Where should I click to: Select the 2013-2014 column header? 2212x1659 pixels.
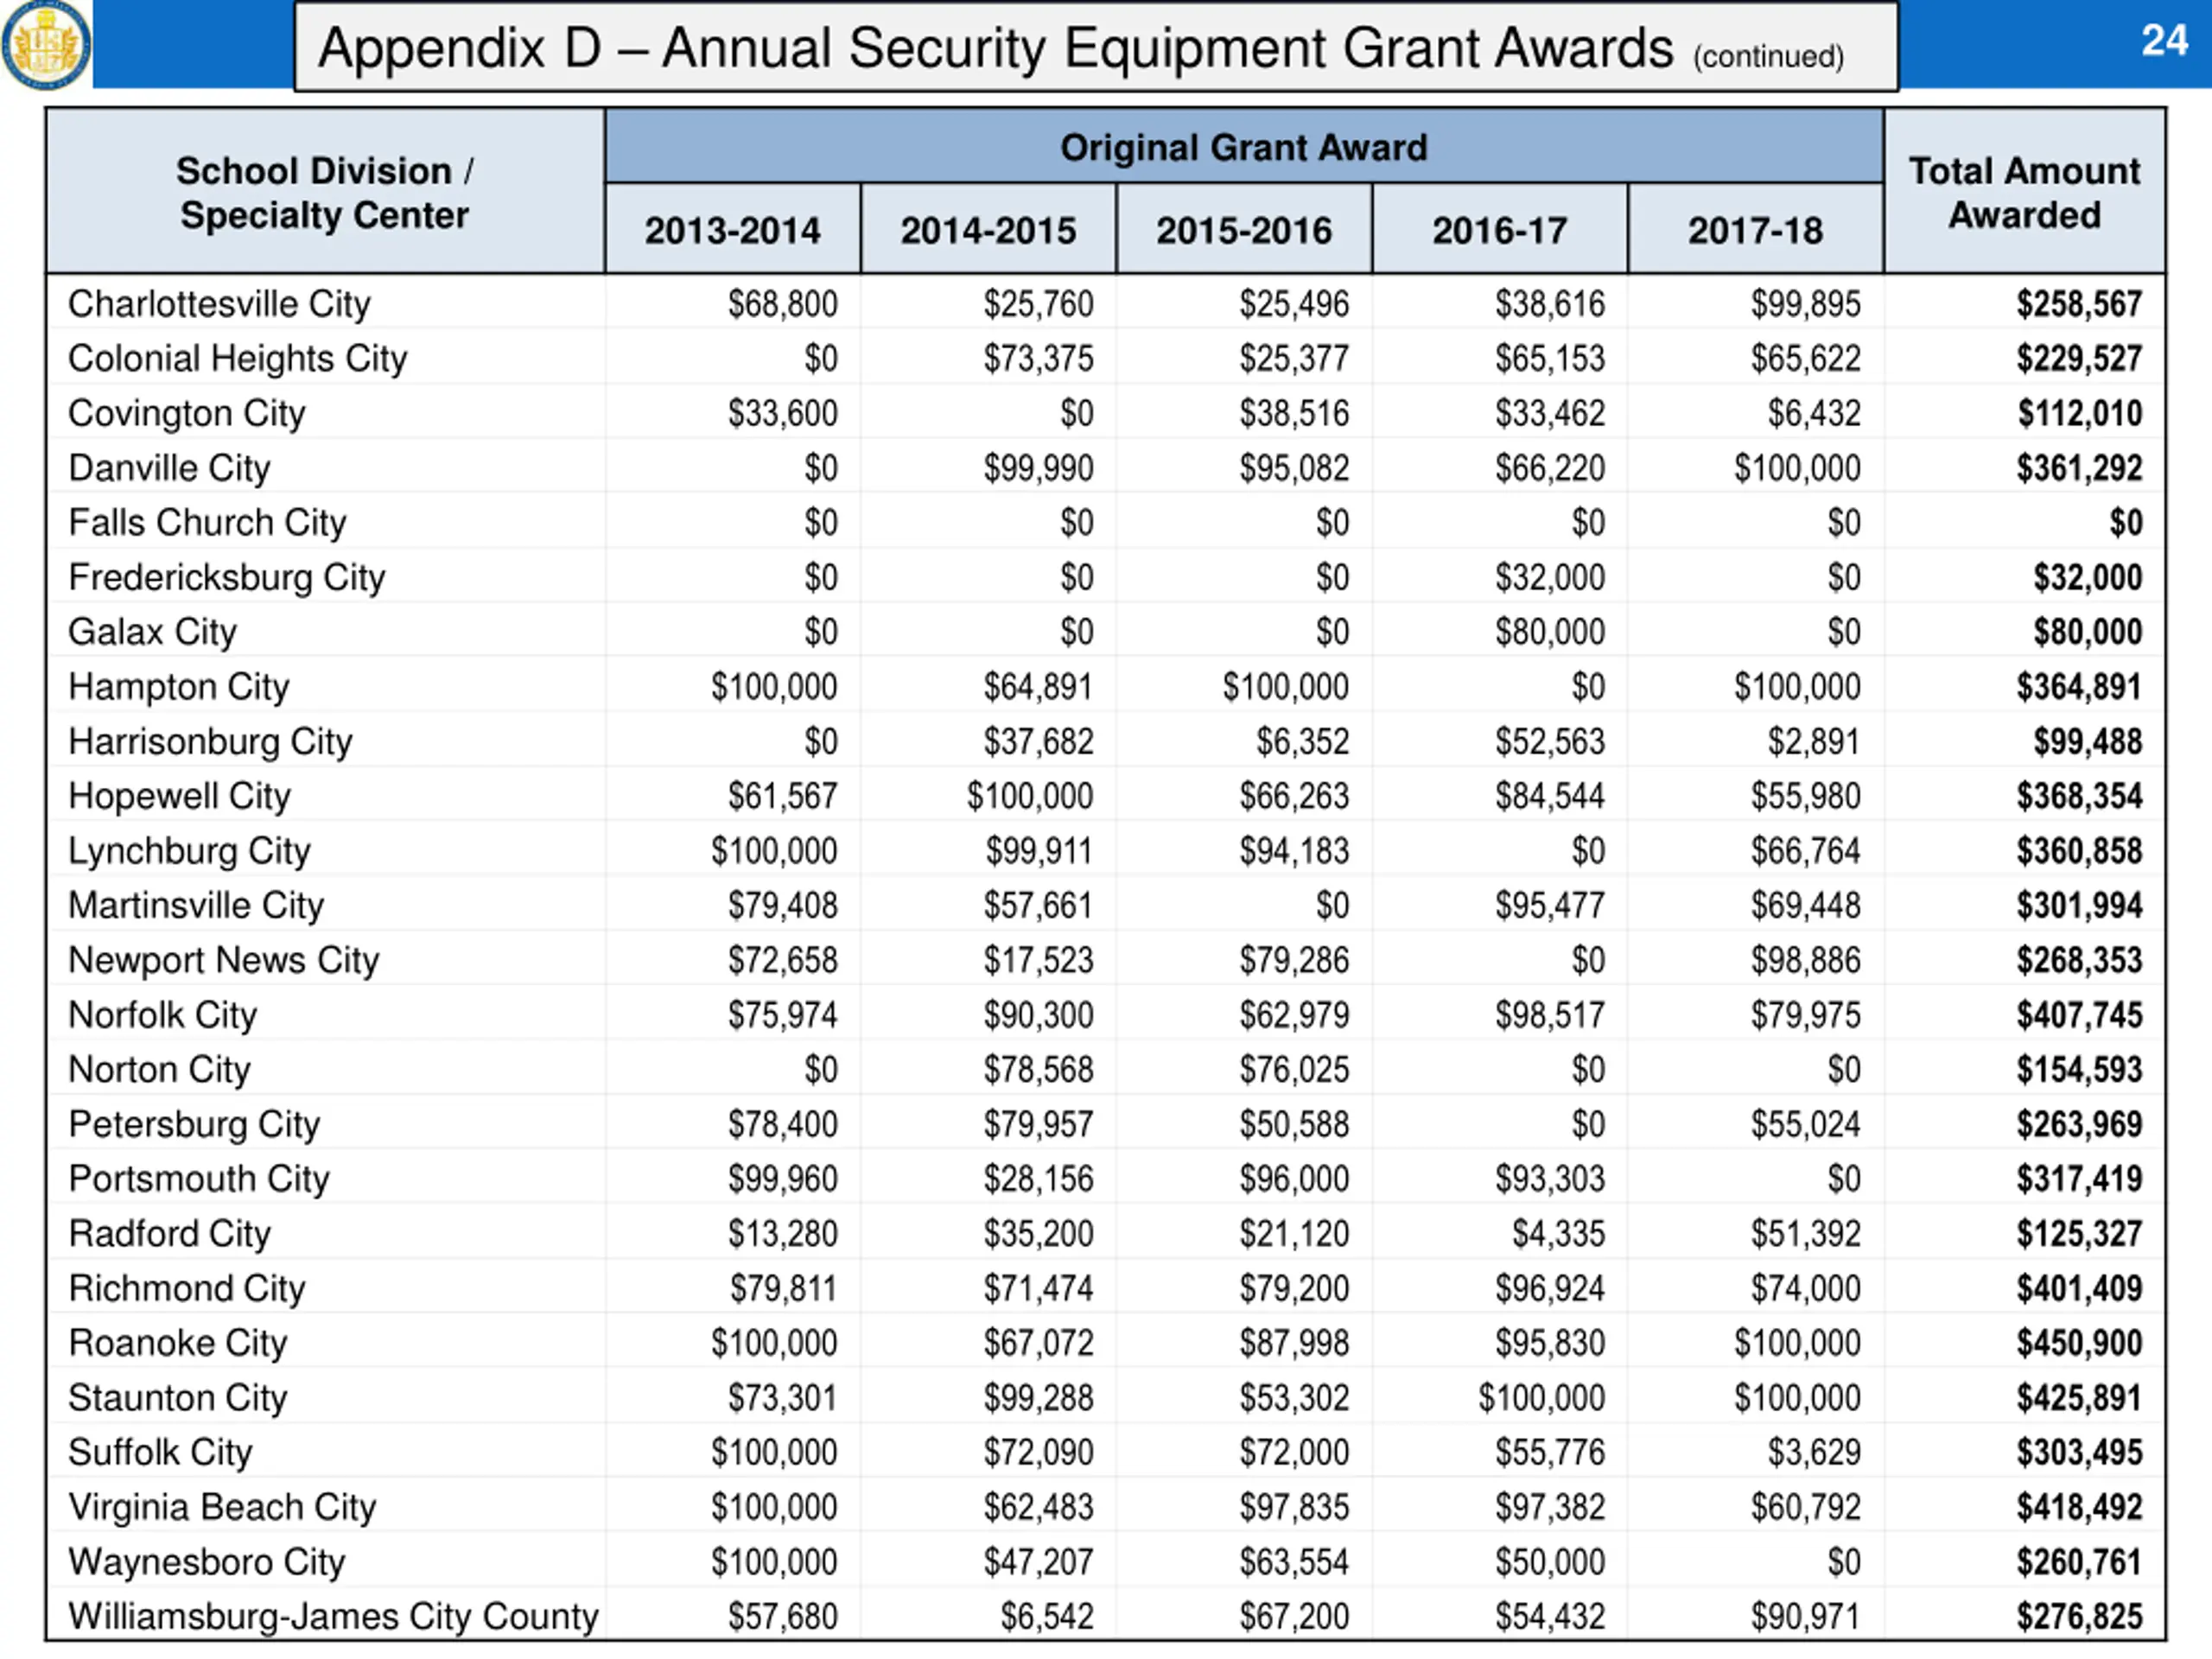[732, 231]
